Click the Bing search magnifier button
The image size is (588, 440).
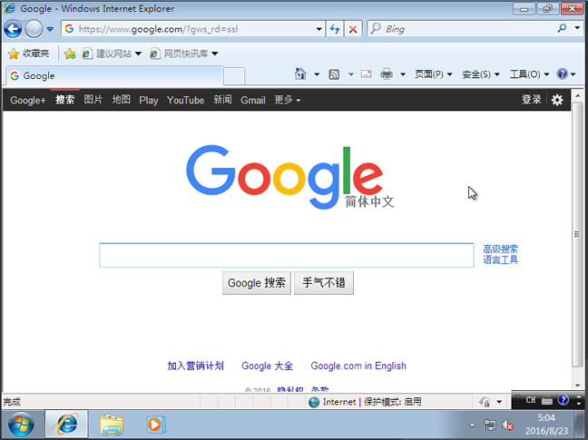point(562,28)
